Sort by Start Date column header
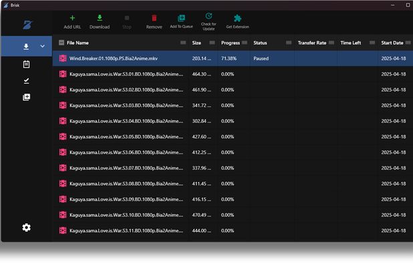This screenshot has height=263, width=413. pos(392,43)
